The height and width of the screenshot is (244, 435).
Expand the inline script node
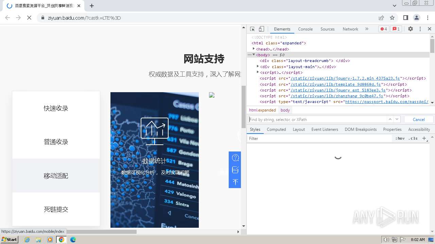click(258, 72)
